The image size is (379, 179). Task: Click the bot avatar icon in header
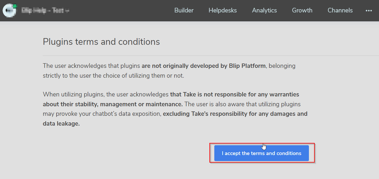pyautogui.click(x=9, y=10)
